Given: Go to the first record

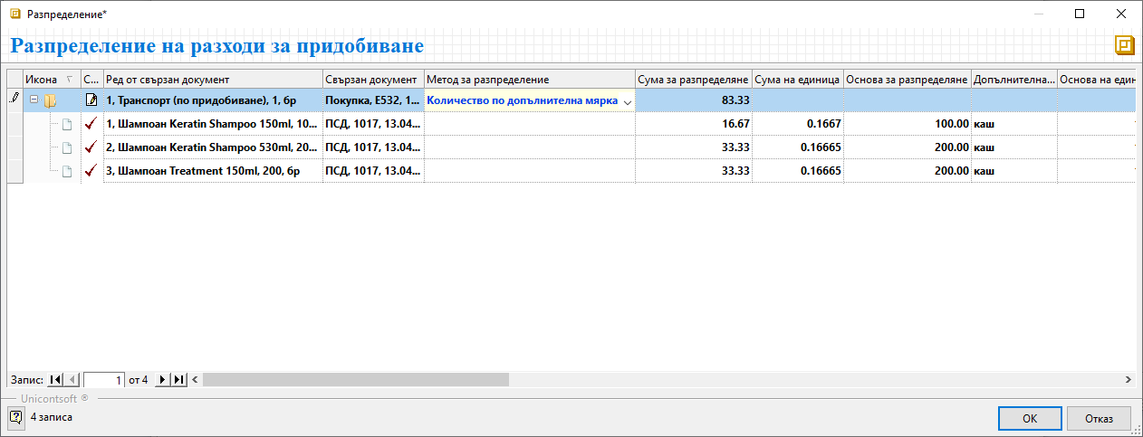Looking at the screenshot, I should (x=56, y=380).
